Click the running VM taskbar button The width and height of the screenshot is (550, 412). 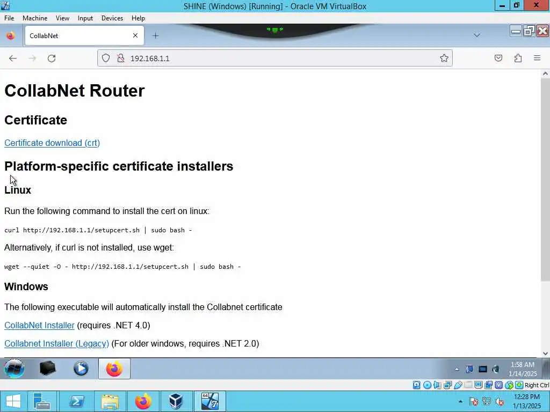coord(209,401)
